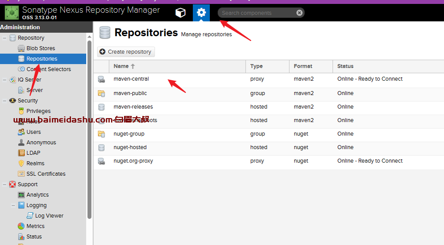Click the nuget.org-proxy proxy icon
This screenshot has width=444, height=245.
pos(101,161)
